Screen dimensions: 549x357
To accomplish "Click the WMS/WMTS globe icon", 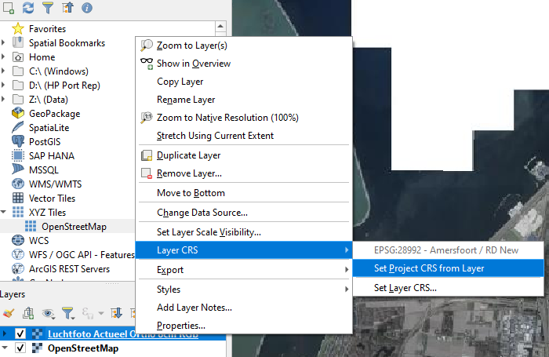I will 18,184.
